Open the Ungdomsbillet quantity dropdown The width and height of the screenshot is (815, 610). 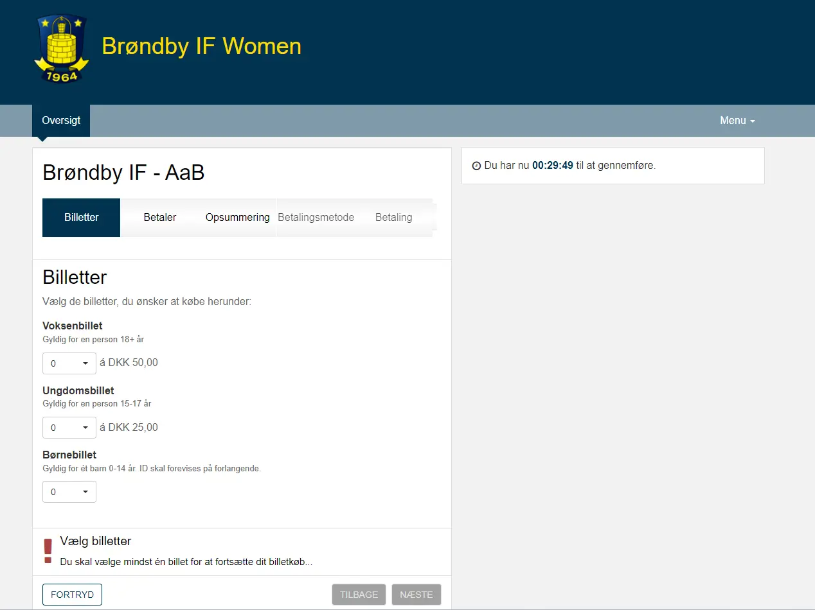tap(69, 428)
